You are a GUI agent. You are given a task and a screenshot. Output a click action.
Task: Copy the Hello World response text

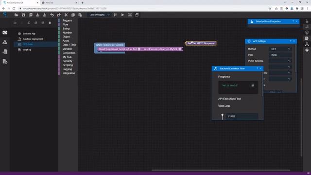pyautogui.click(x=253, y=86)
